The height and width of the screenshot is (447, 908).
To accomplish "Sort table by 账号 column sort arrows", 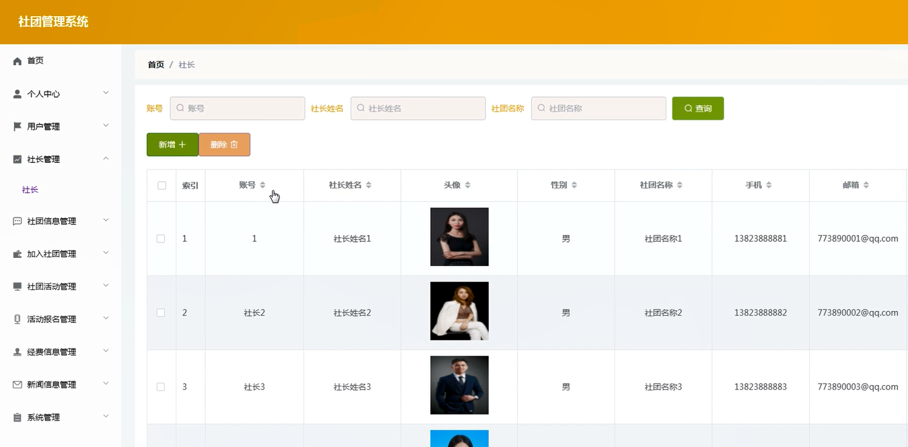I will point(263,185).
